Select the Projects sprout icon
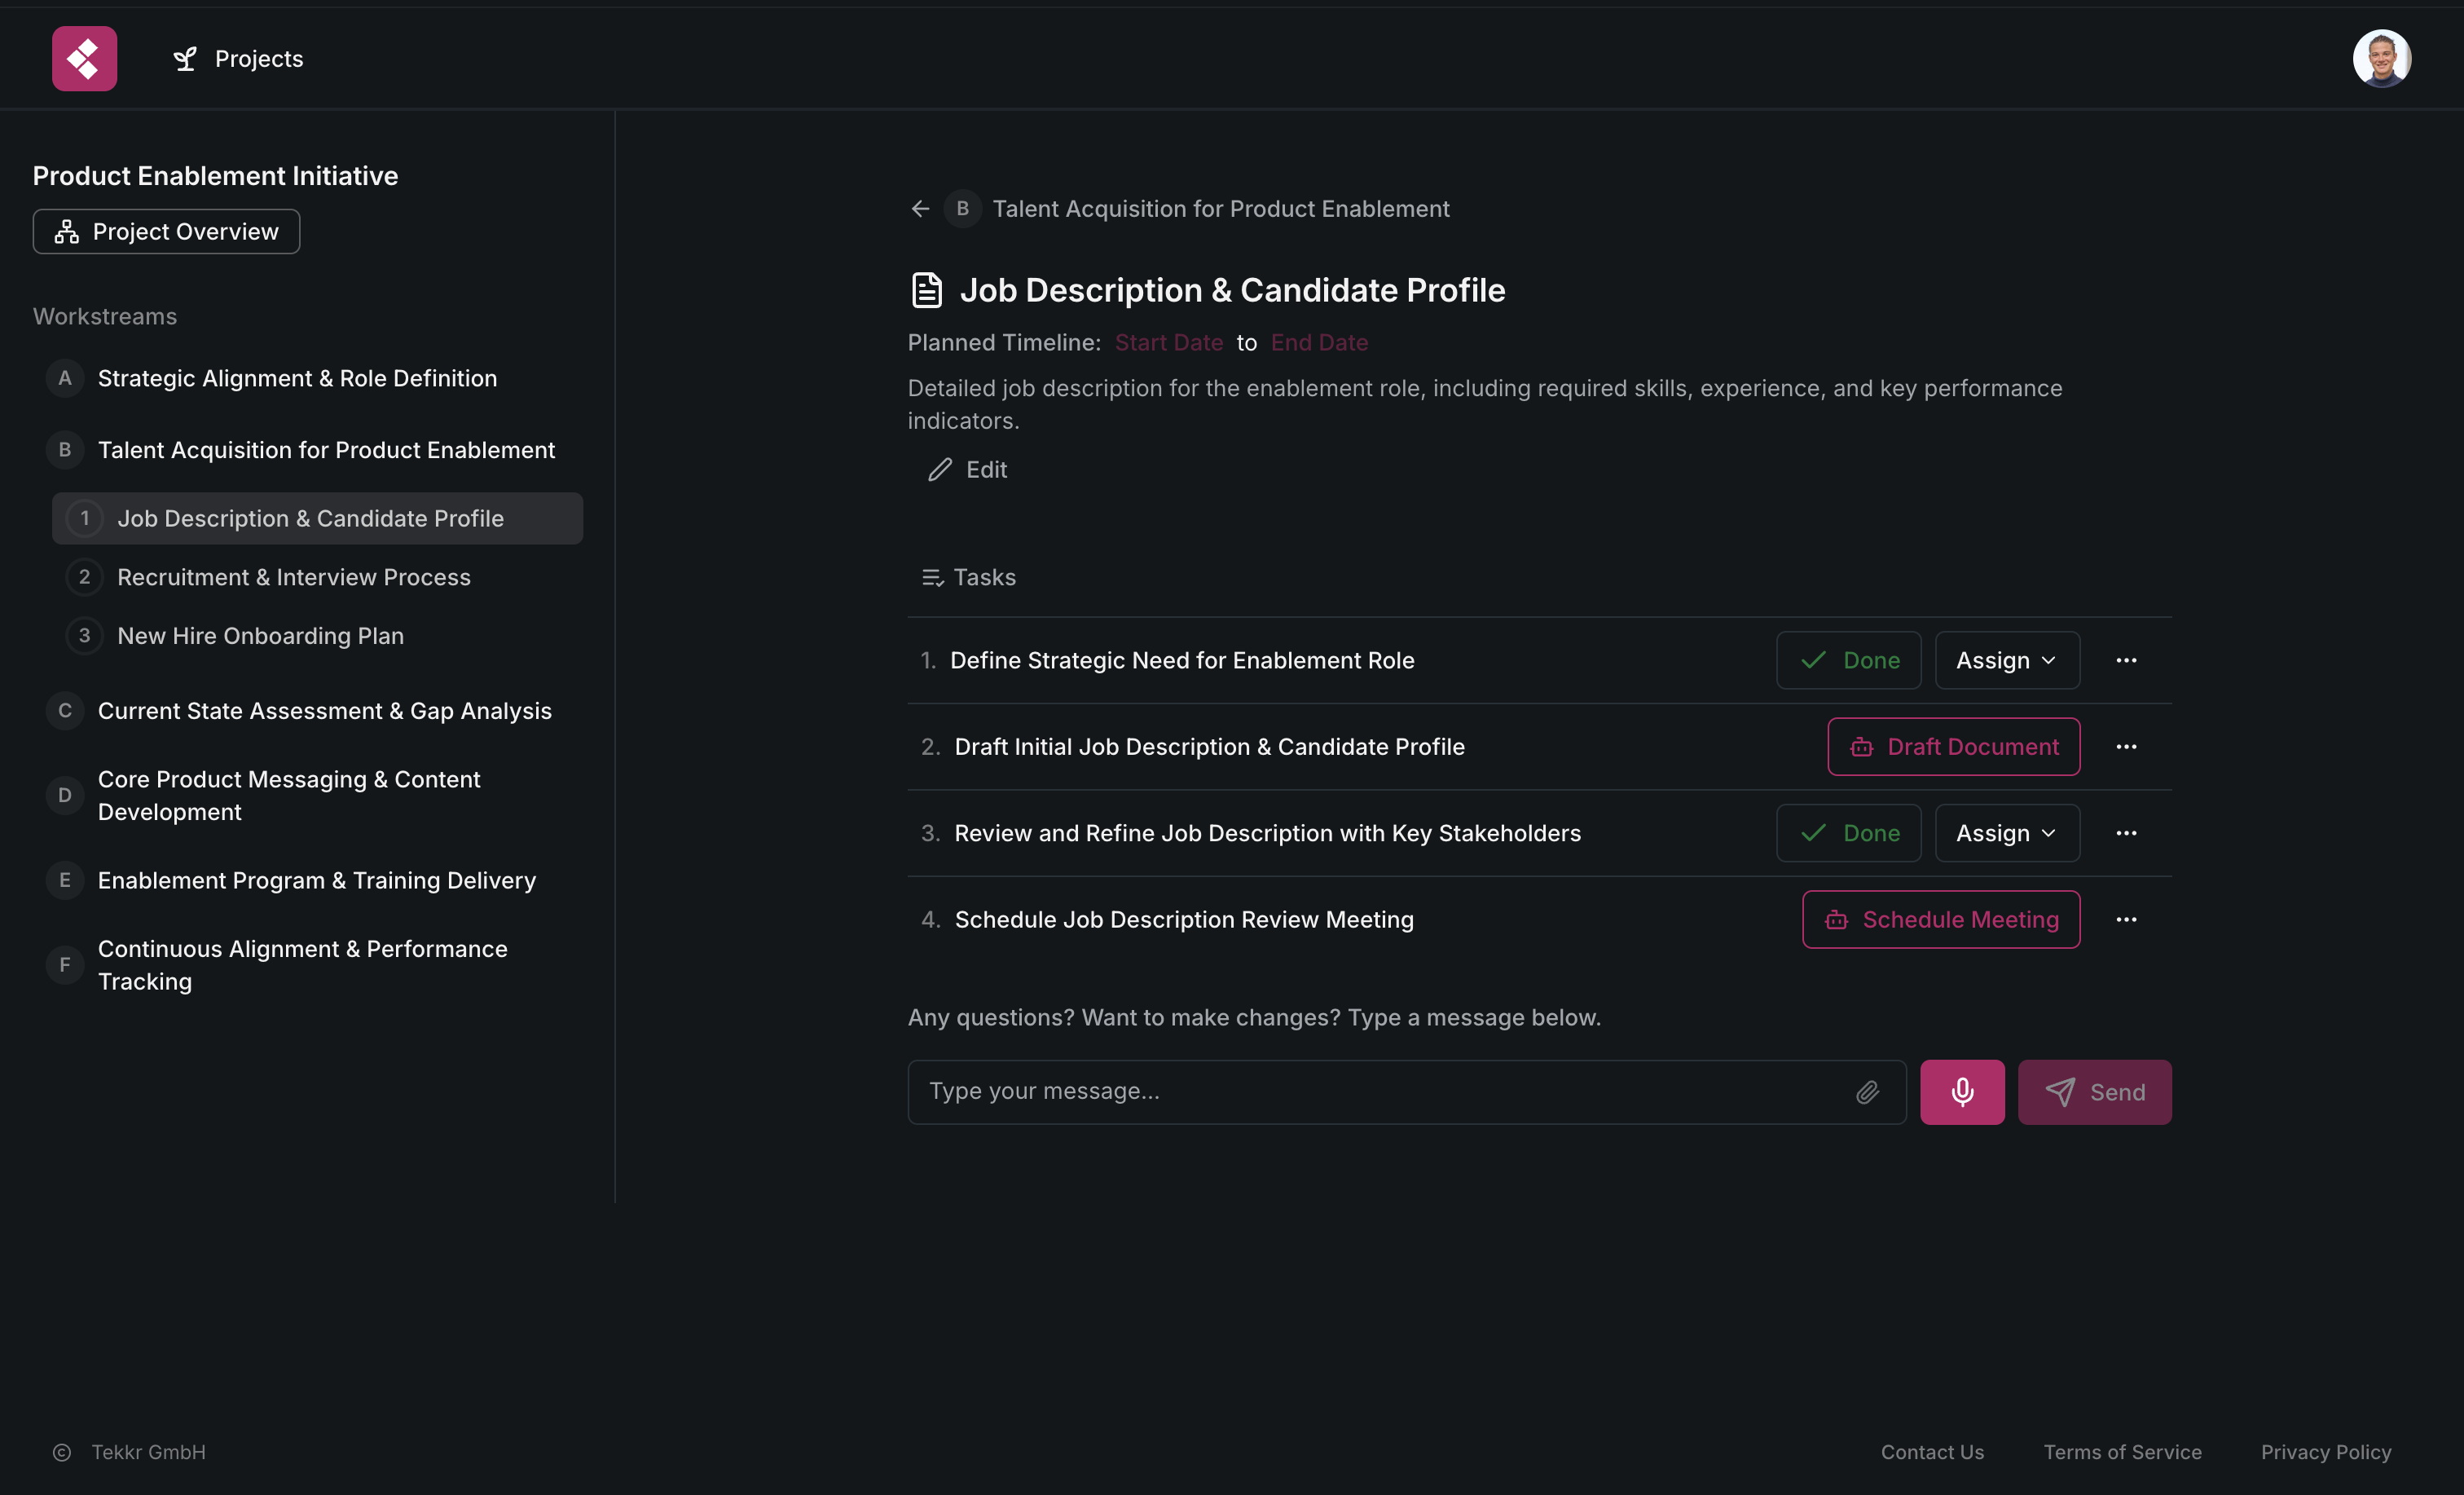This screenshot has width=2464, height=1495. click(185, 58)
